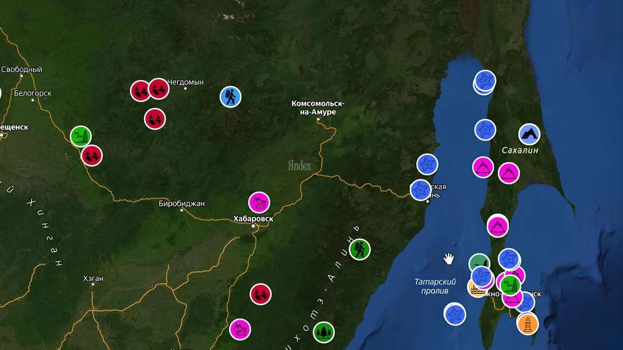Click the topmost blue starfish marker on Sakhalin
The image size is (623, 350).
[485, 81]
